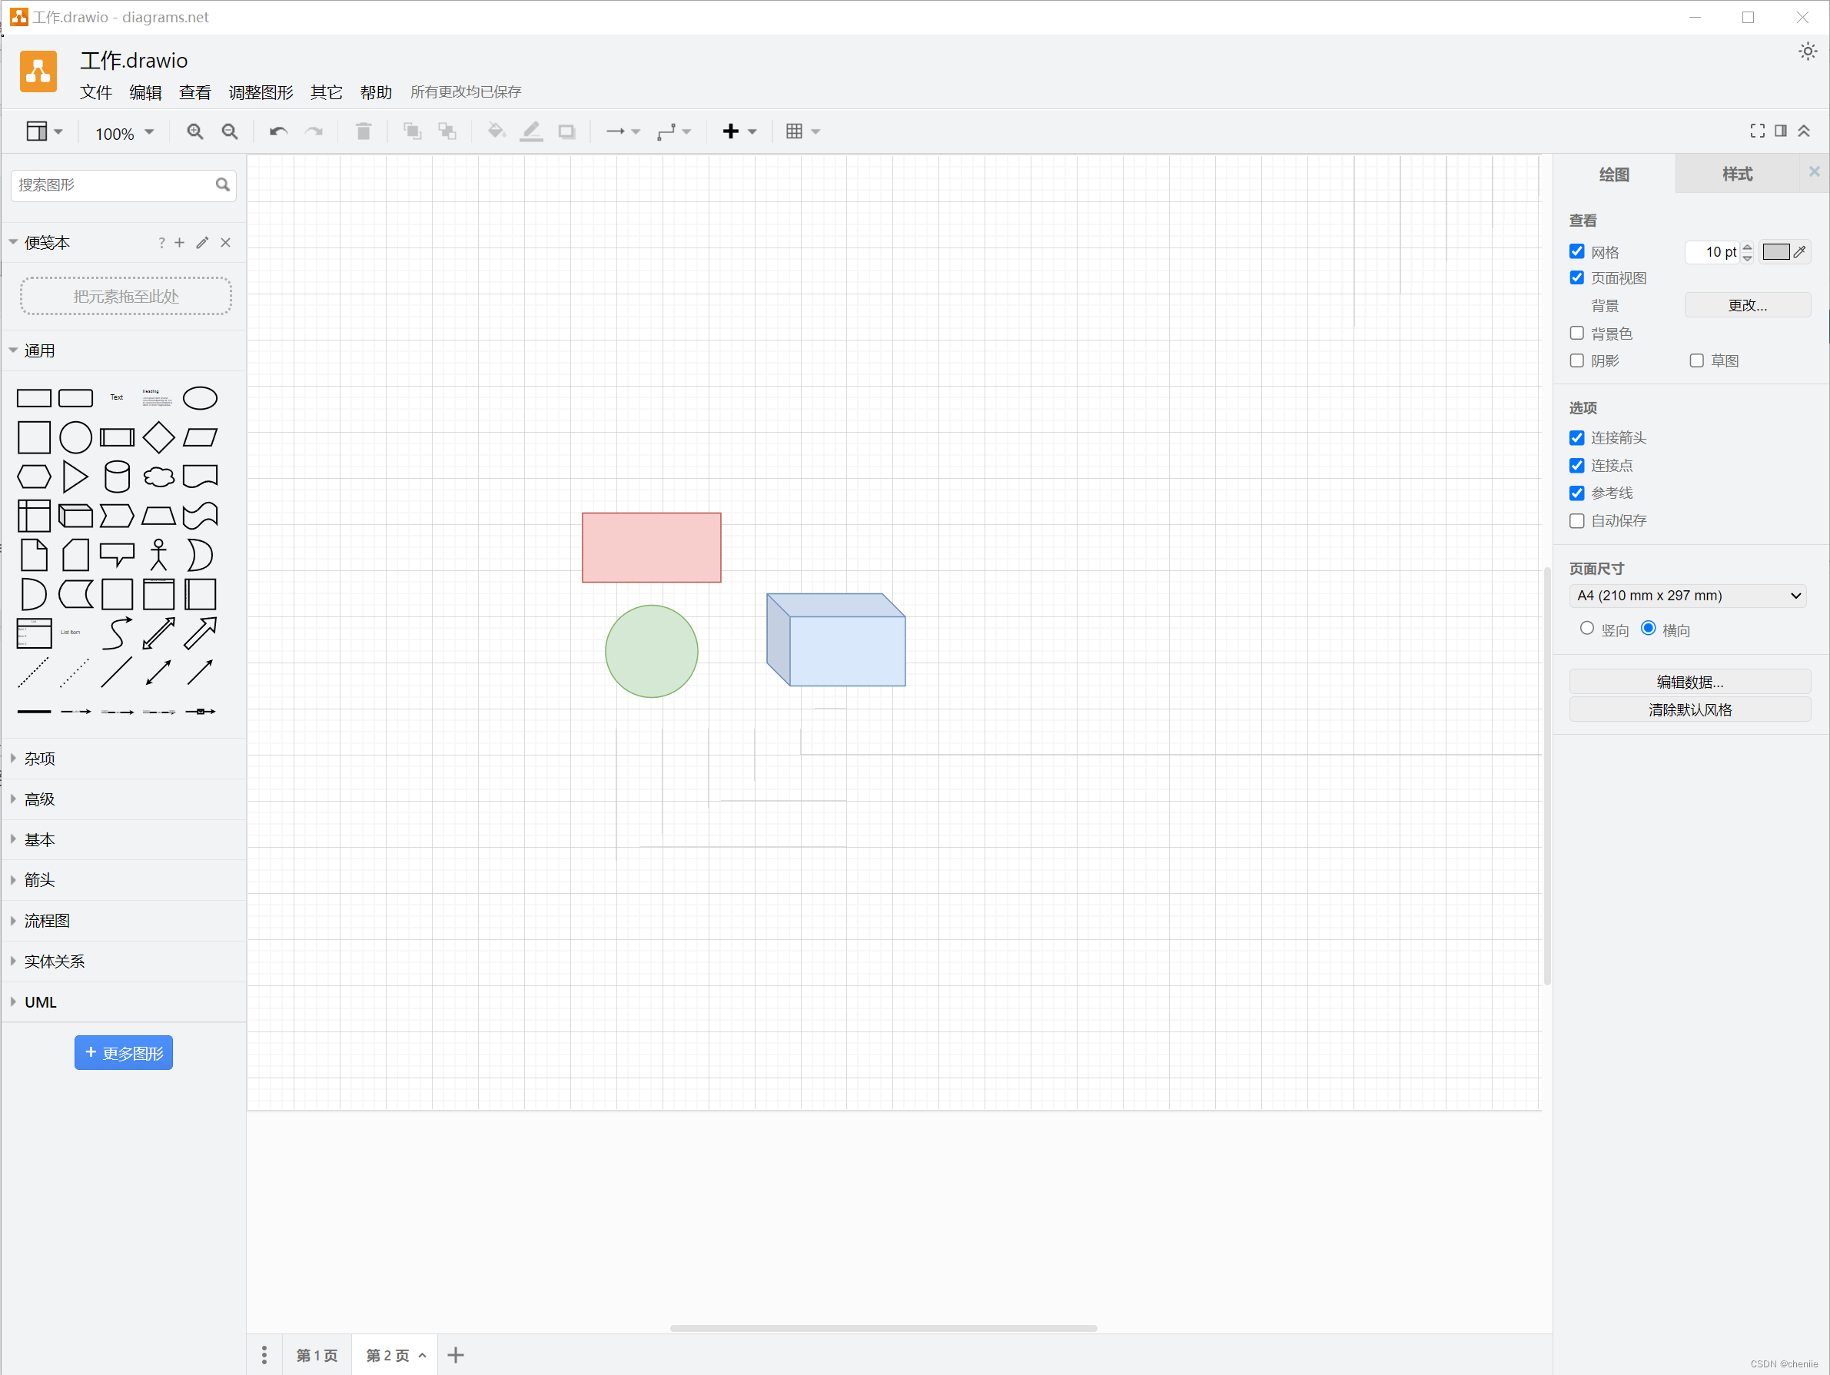Undo the last action
The width and height of the screenshot is (1830, 1375).
click(278, 131)
